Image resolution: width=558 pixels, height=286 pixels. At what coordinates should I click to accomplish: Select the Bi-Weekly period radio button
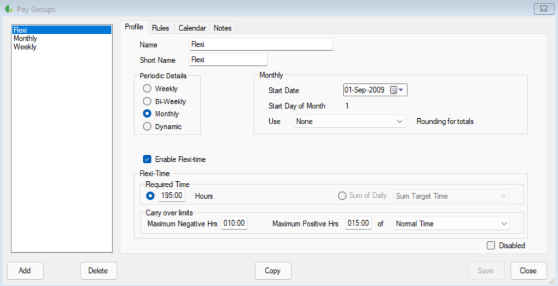click(x=147, y=101)
